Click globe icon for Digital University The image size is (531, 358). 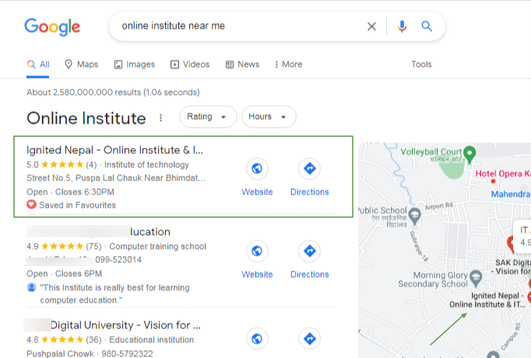click(257, 339)
